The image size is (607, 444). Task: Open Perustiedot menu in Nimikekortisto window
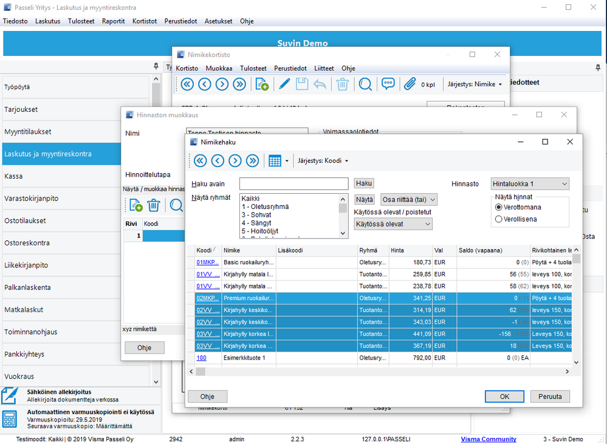point(290,69)
